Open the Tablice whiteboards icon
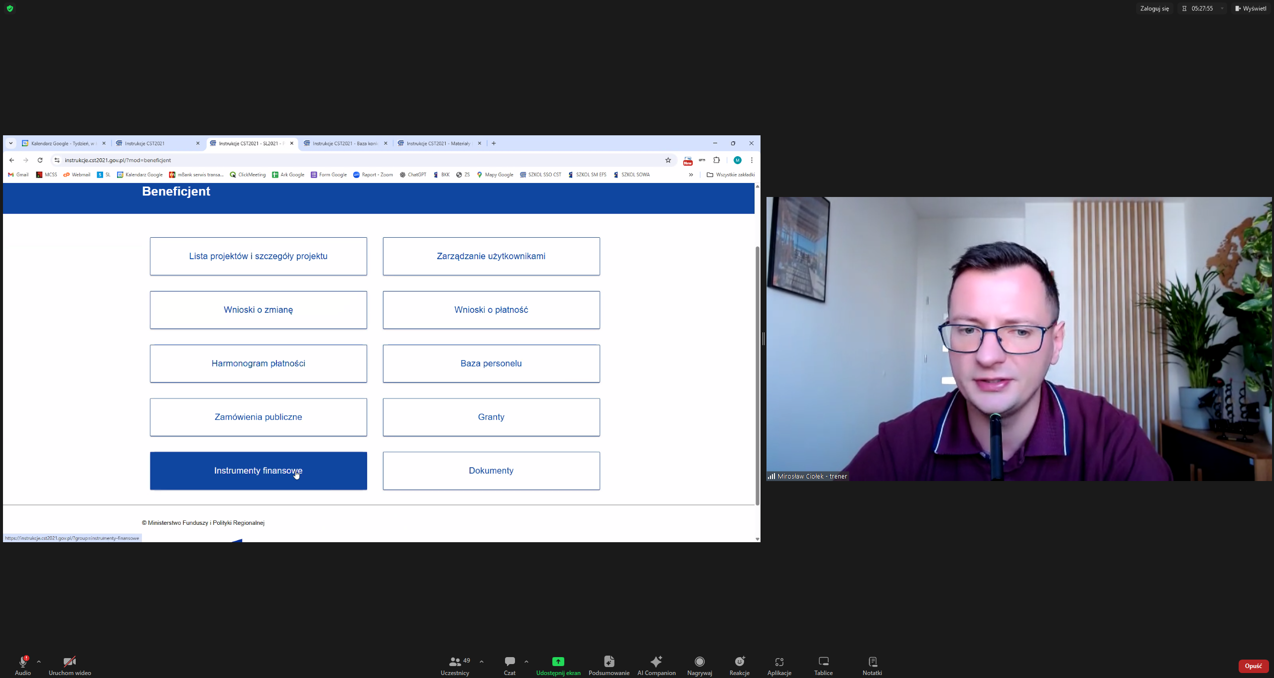Image resolution: width=1274 pixels, height=678 pixels. point(823,662)
